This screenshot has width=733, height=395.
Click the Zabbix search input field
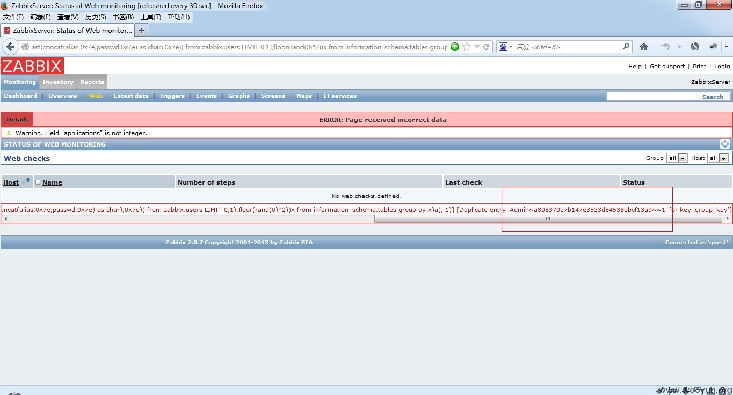point(650,96)
